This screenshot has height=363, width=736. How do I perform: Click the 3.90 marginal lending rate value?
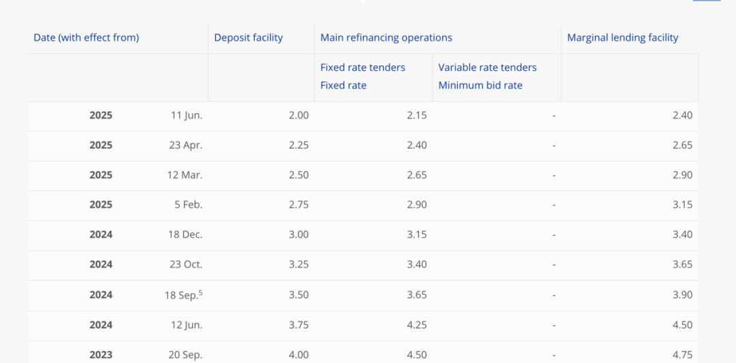[682, 295]
